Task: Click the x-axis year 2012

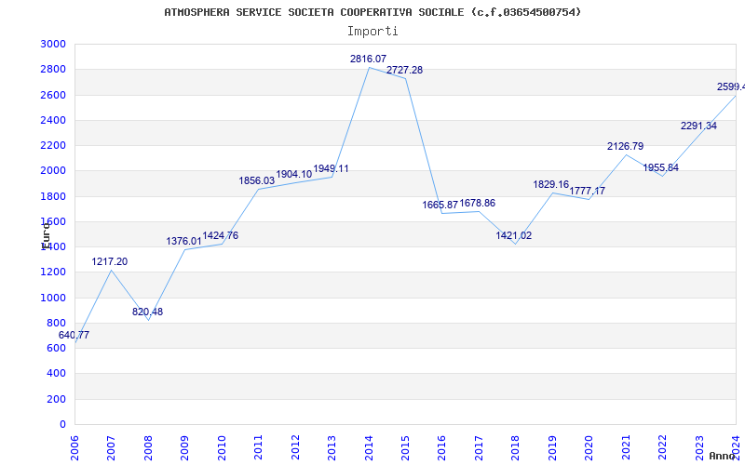Action: coord(295,448)
